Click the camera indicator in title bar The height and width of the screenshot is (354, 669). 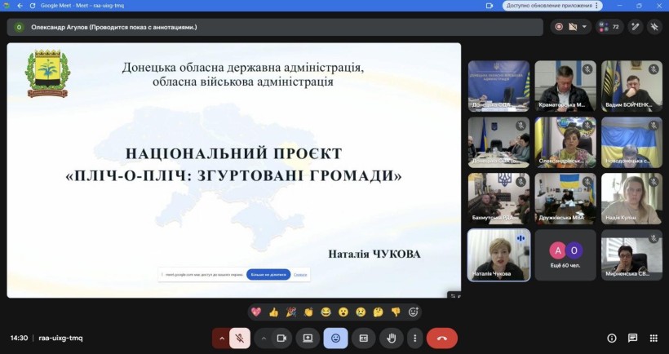click(x=490, y=6)
